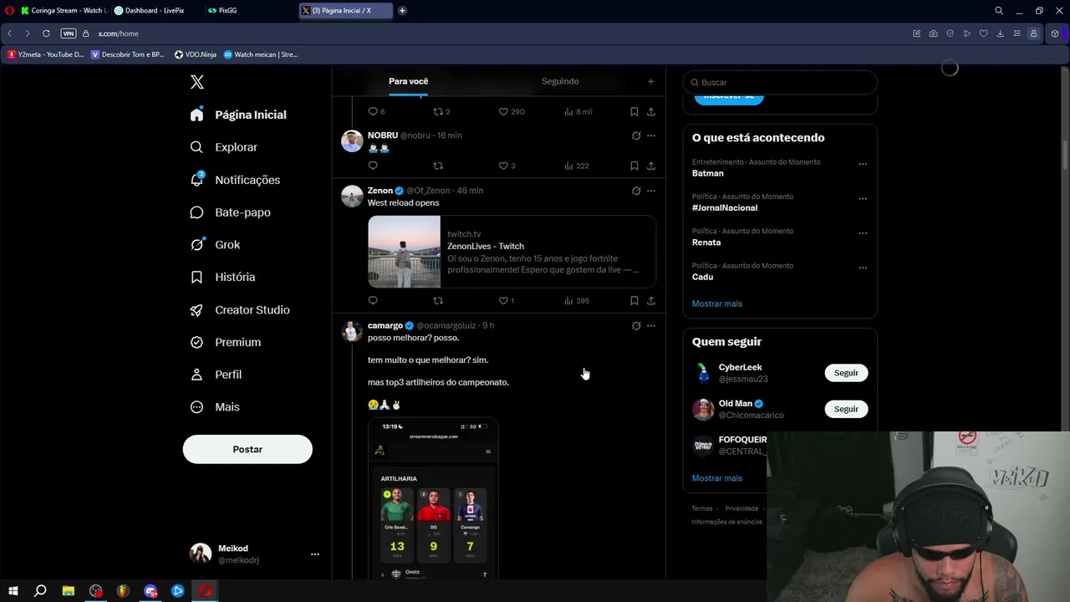Repost Zenon's post

point(438,300)
